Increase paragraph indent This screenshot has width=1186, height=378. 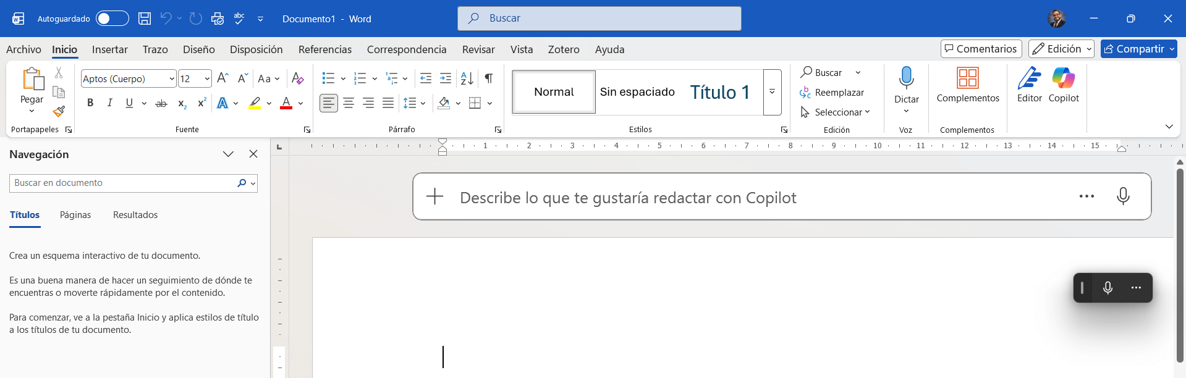pyautogui.click(x=446, y=78)
